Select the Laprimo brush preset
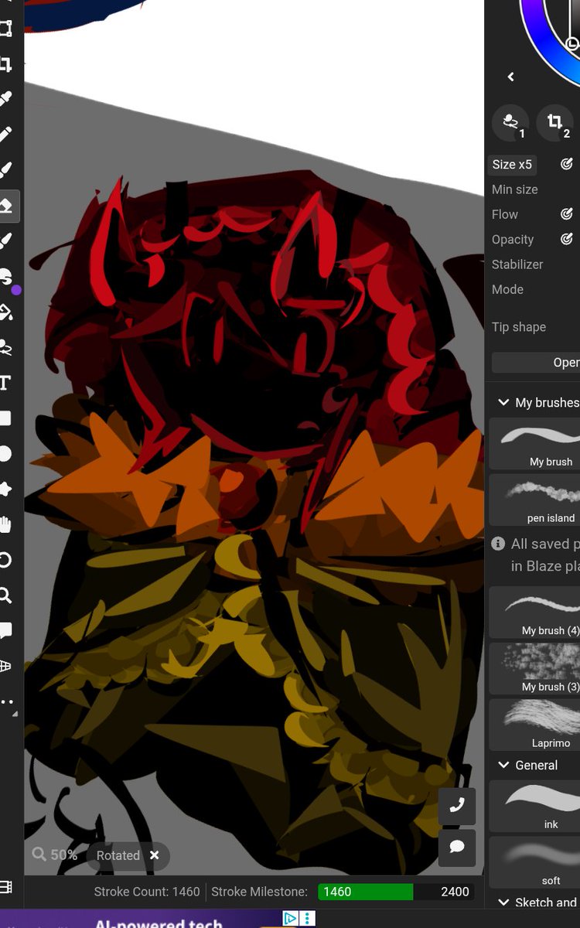The image size is (580, 928). click(x=534, y=725)
